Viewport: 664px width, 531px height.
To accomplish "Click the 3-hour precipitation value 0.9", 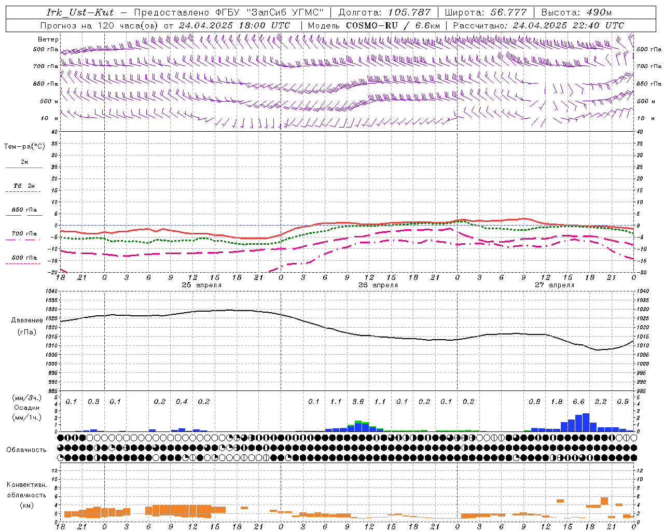I will tap(622, 401).
